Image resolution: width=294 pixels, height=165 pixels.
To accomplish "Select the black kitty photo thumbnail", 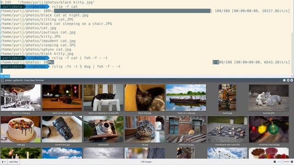I will pos(145,98).
